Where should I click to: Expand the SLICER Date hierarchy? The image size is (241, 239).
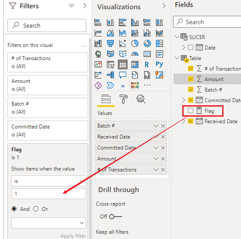[183, 47]
